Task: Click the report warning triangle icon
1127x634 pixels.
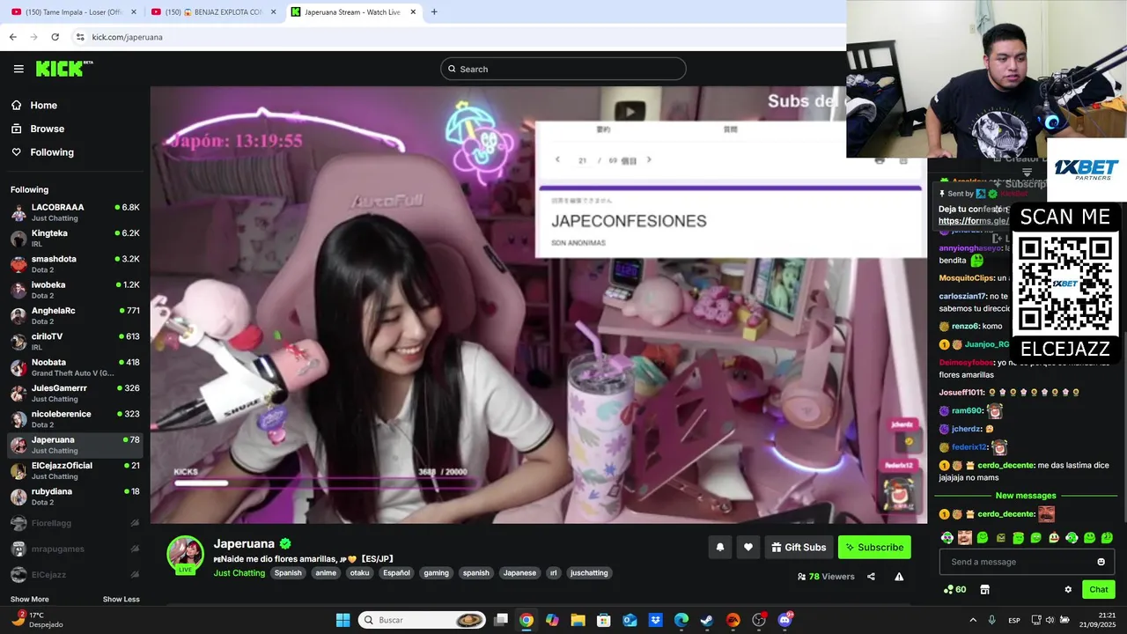Action: click(x=899, y=577)
